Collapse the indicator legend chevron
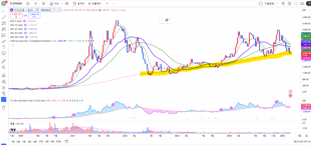This screenshot has height=145, width=311. pyautogui.click(x=12, y=45)
